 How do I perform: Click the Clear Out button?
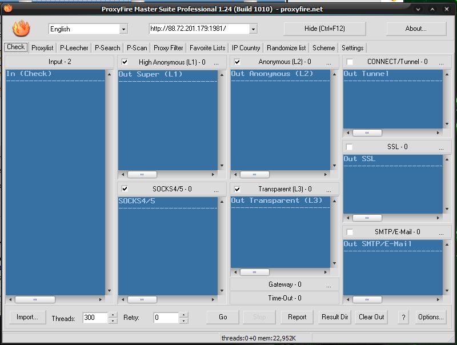[371, 317]
